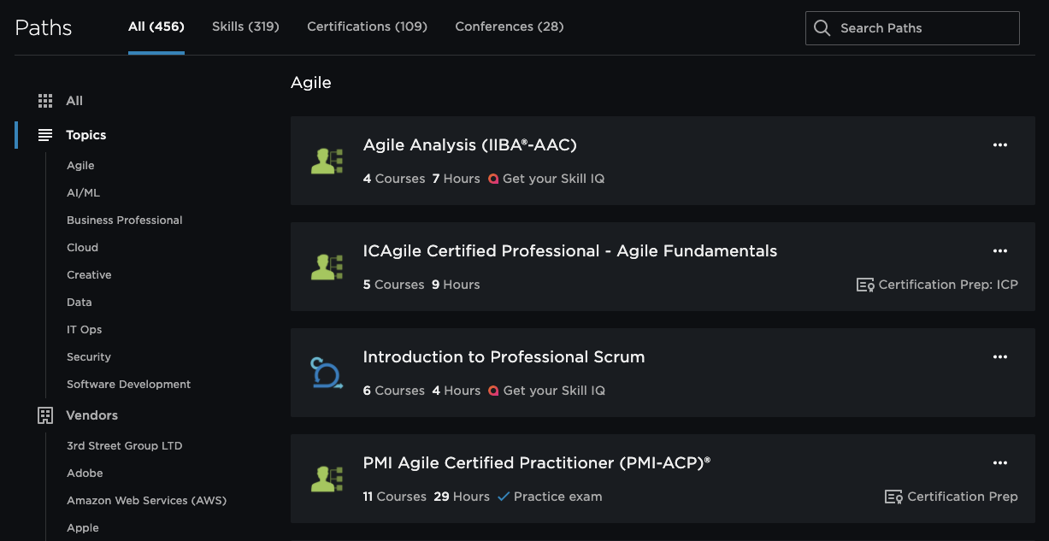The height and width of the screenshot is (541, 1049).
Task: Choose the Security topic
Action: pyautogui.click(x=89, y=357)
